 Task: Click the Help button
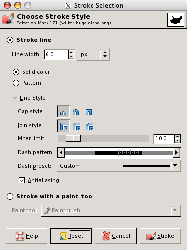coord(26,236)
